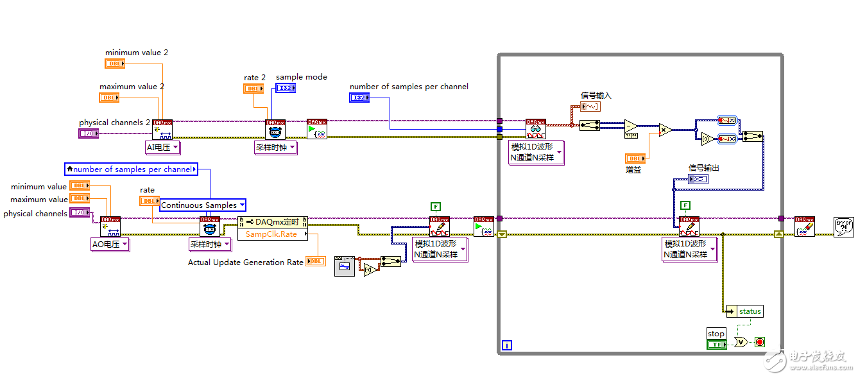
Task: Select the DAQmx Clear Task node
Action: click(805, 227)
